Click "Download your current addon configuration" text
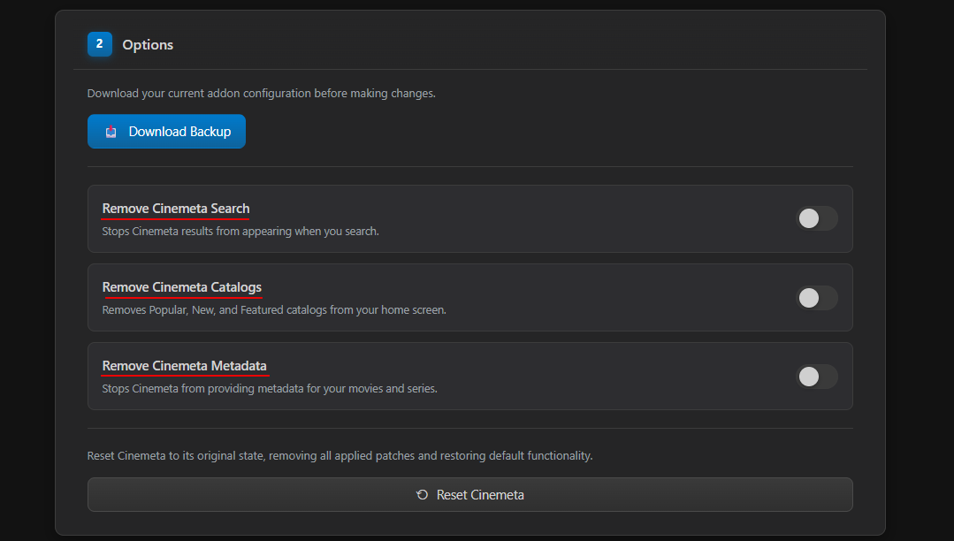This screenshot has height=541, width=954. click(261, 93)
